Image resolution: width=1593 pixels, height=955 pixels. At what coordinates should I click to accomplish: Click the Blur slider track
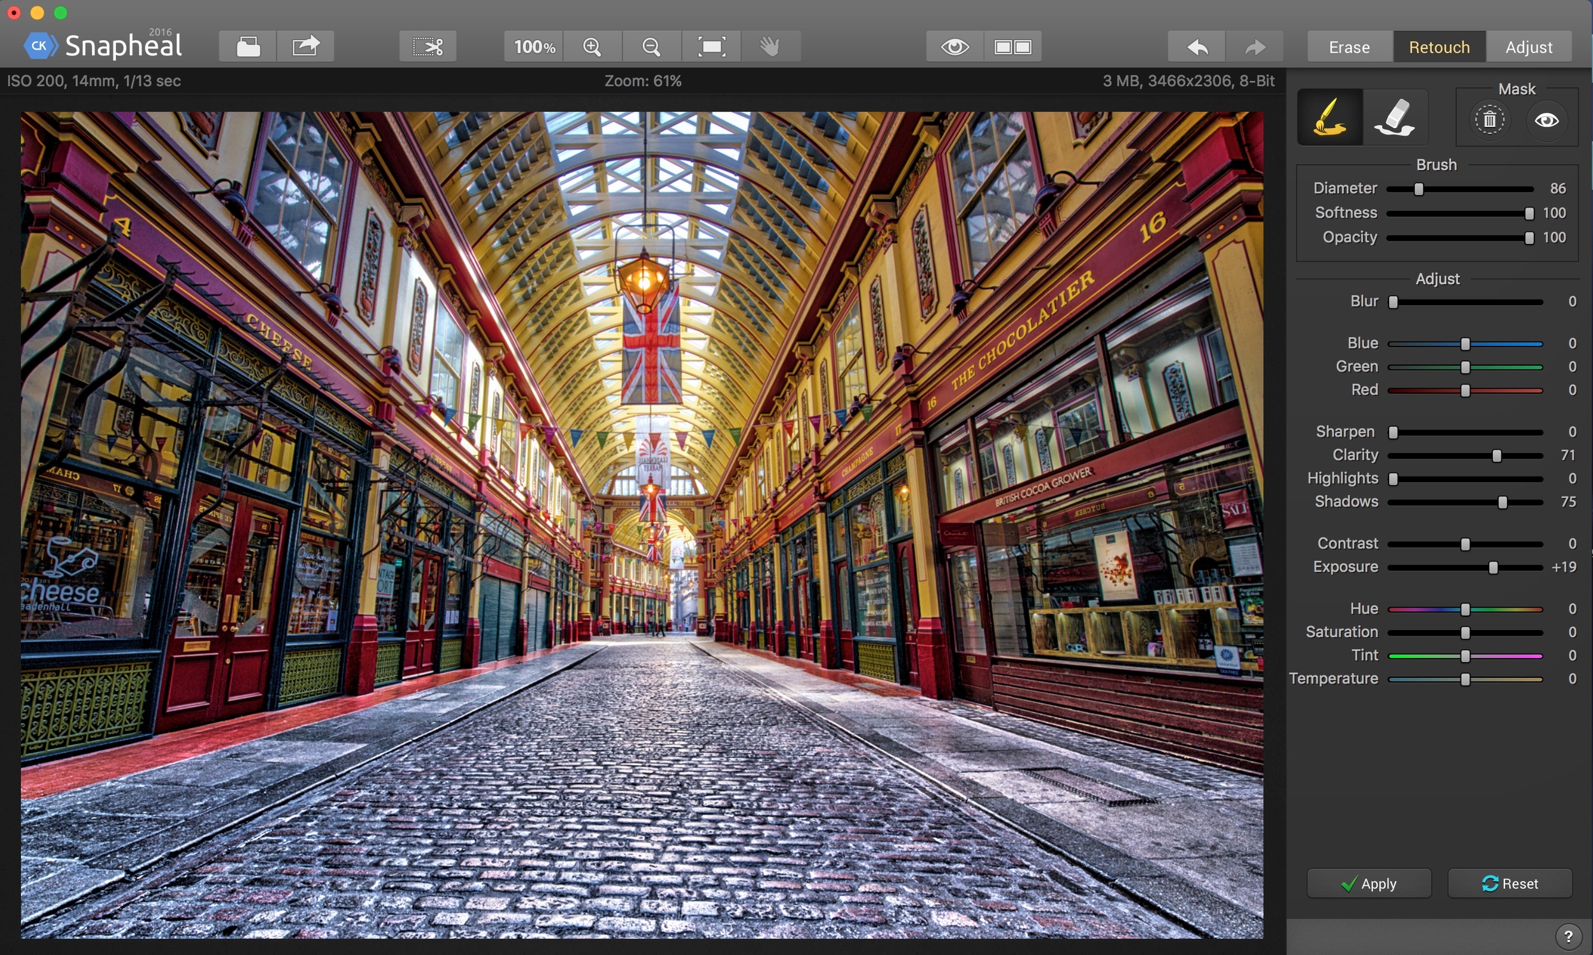[1466, 303]
